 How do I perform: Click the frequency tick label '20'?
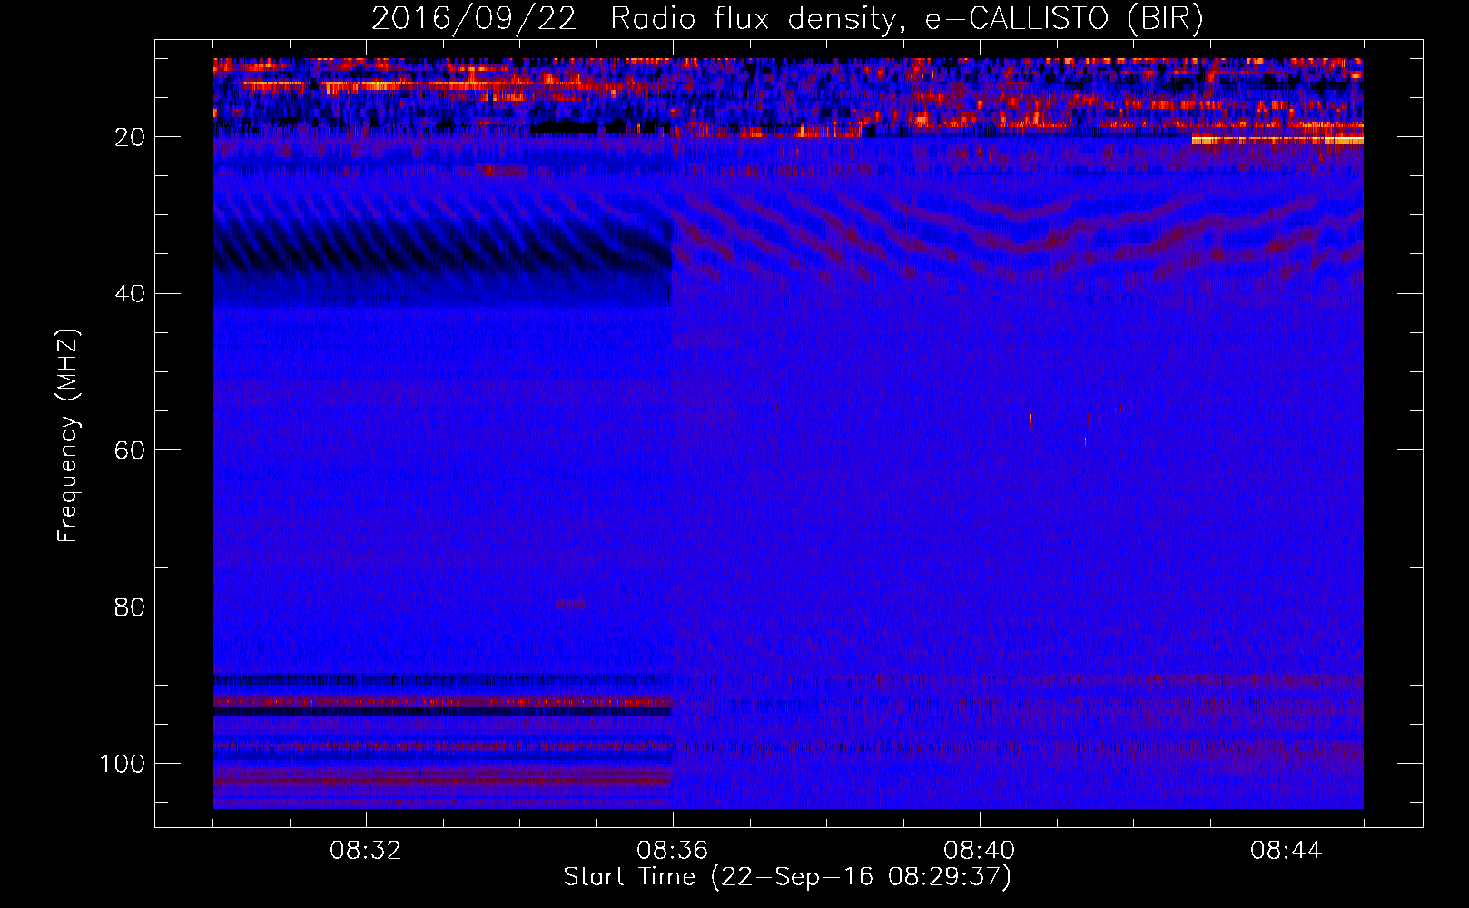coord(130,137)
